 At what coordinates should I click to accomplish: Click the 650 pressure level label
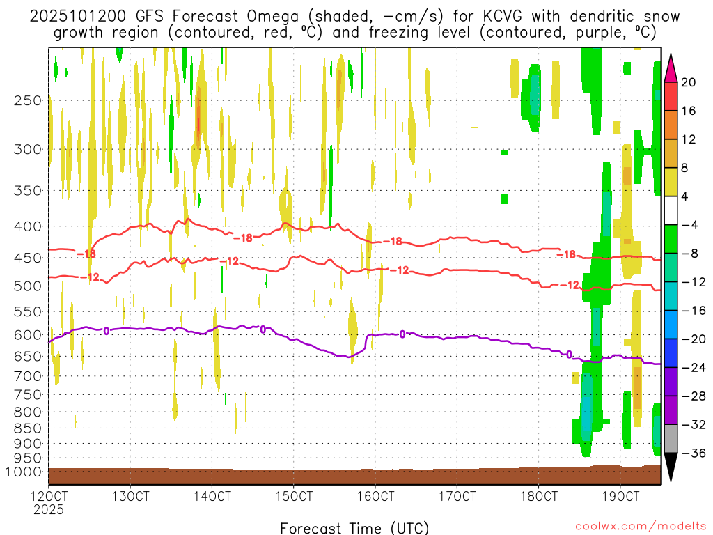(28, 356)
